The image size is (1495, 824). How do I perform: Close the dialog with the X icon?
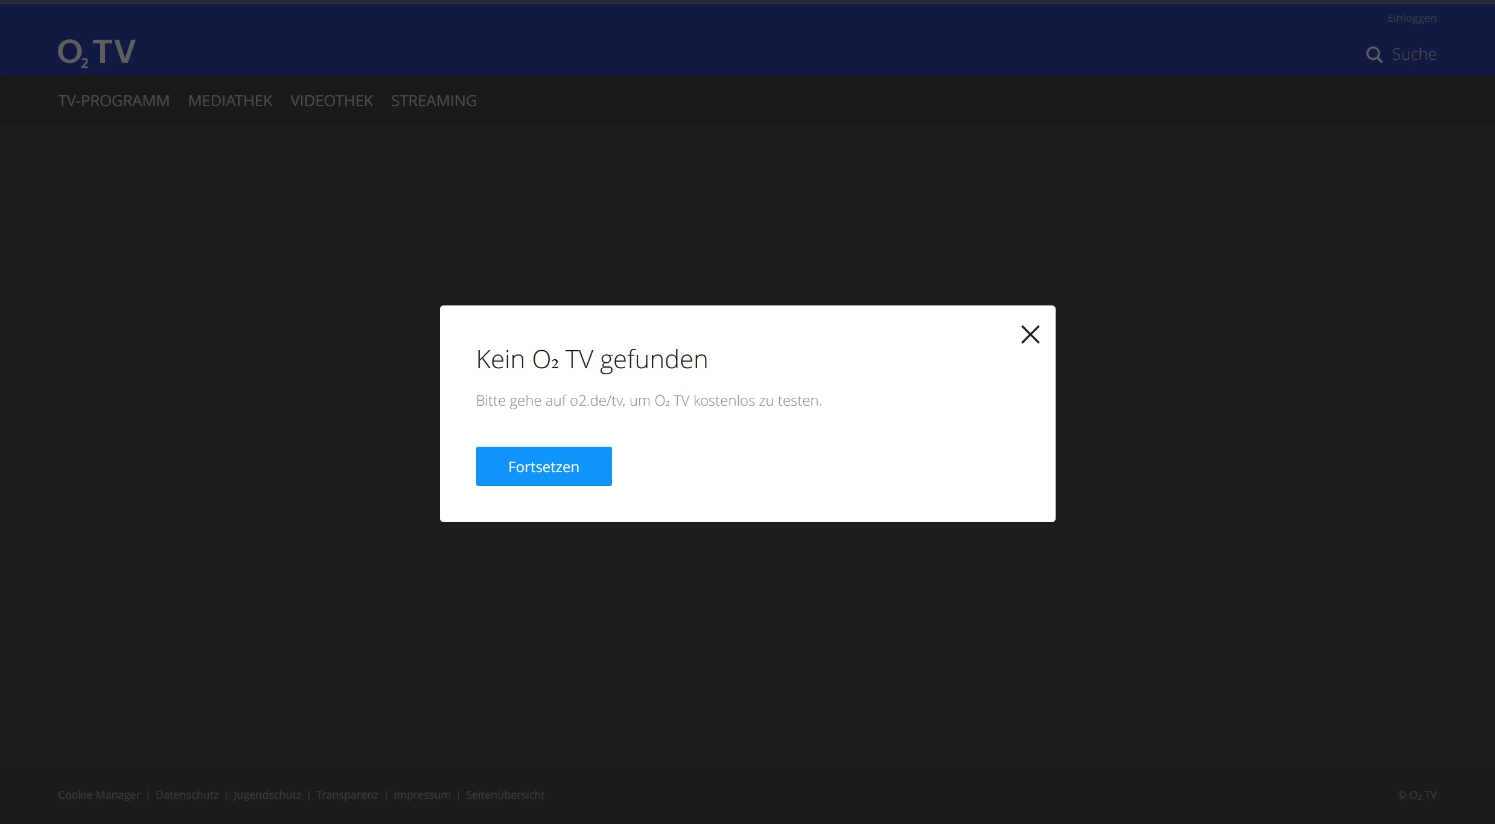point(1030,334)
